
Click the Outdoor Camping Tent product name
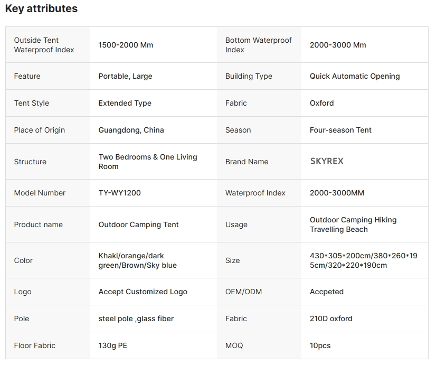click(x=138, y=224)
